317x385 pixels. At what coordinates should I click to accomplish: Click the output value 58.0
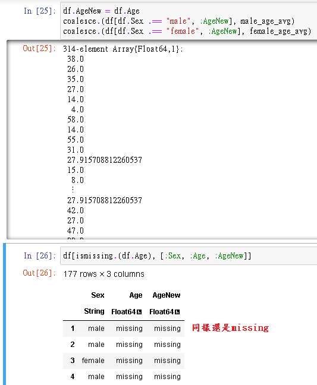coord(76,119)
